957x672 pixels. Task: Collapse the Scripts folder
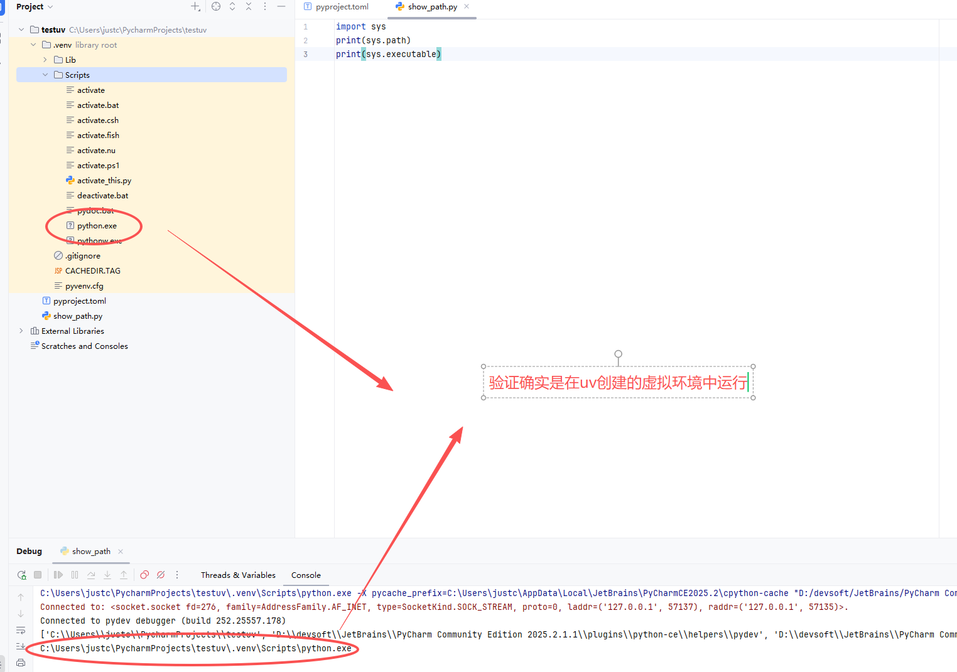click(x=45, y=75)
